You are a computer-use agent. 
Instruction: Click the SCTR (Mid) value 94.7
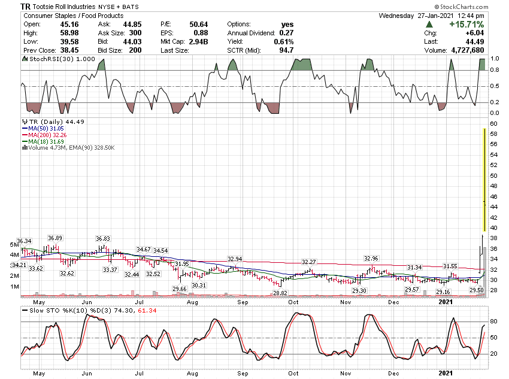287,50
